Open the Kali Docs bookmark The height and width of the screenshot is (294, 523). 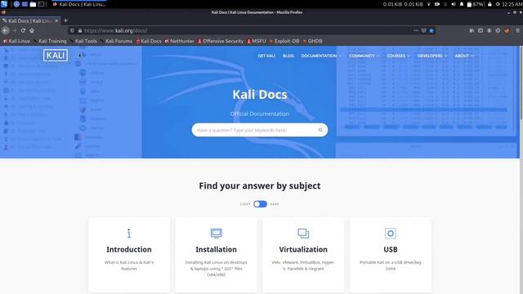pos(149,41)
